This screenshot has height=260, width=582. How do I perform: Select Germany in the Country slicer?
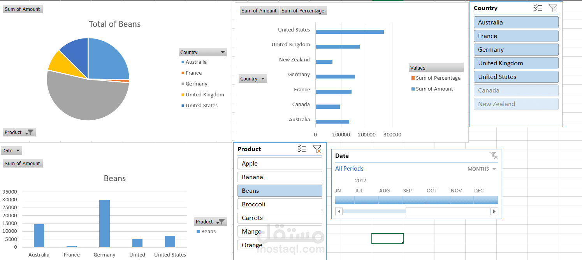(516, 49)
